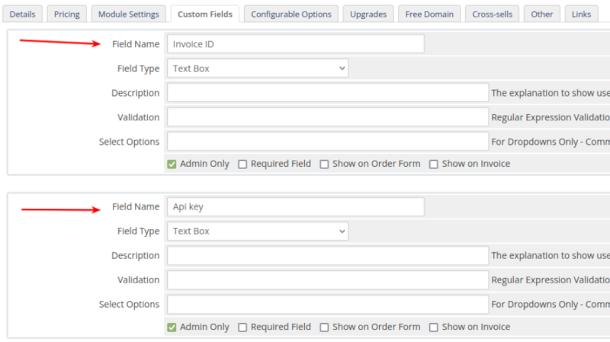Go to the Configurable Options tab
The image size is (610, 342).
291,14
